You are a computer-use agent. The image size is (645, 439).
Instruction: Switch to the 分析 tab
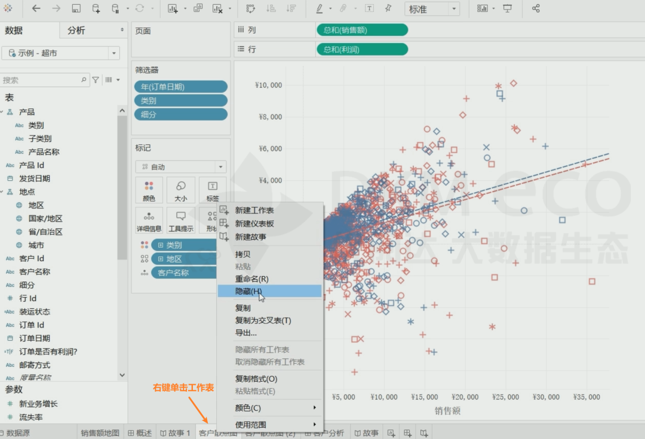point(76,30)
